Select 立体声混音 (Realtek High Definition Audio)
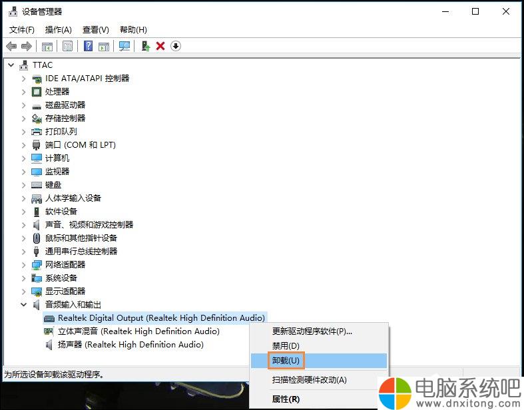This screenshot has width=524, height=410. (138, 331)
